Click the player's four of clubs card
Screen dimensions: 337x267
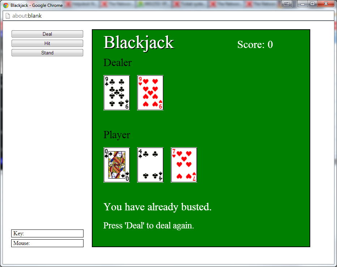(150, 165)
